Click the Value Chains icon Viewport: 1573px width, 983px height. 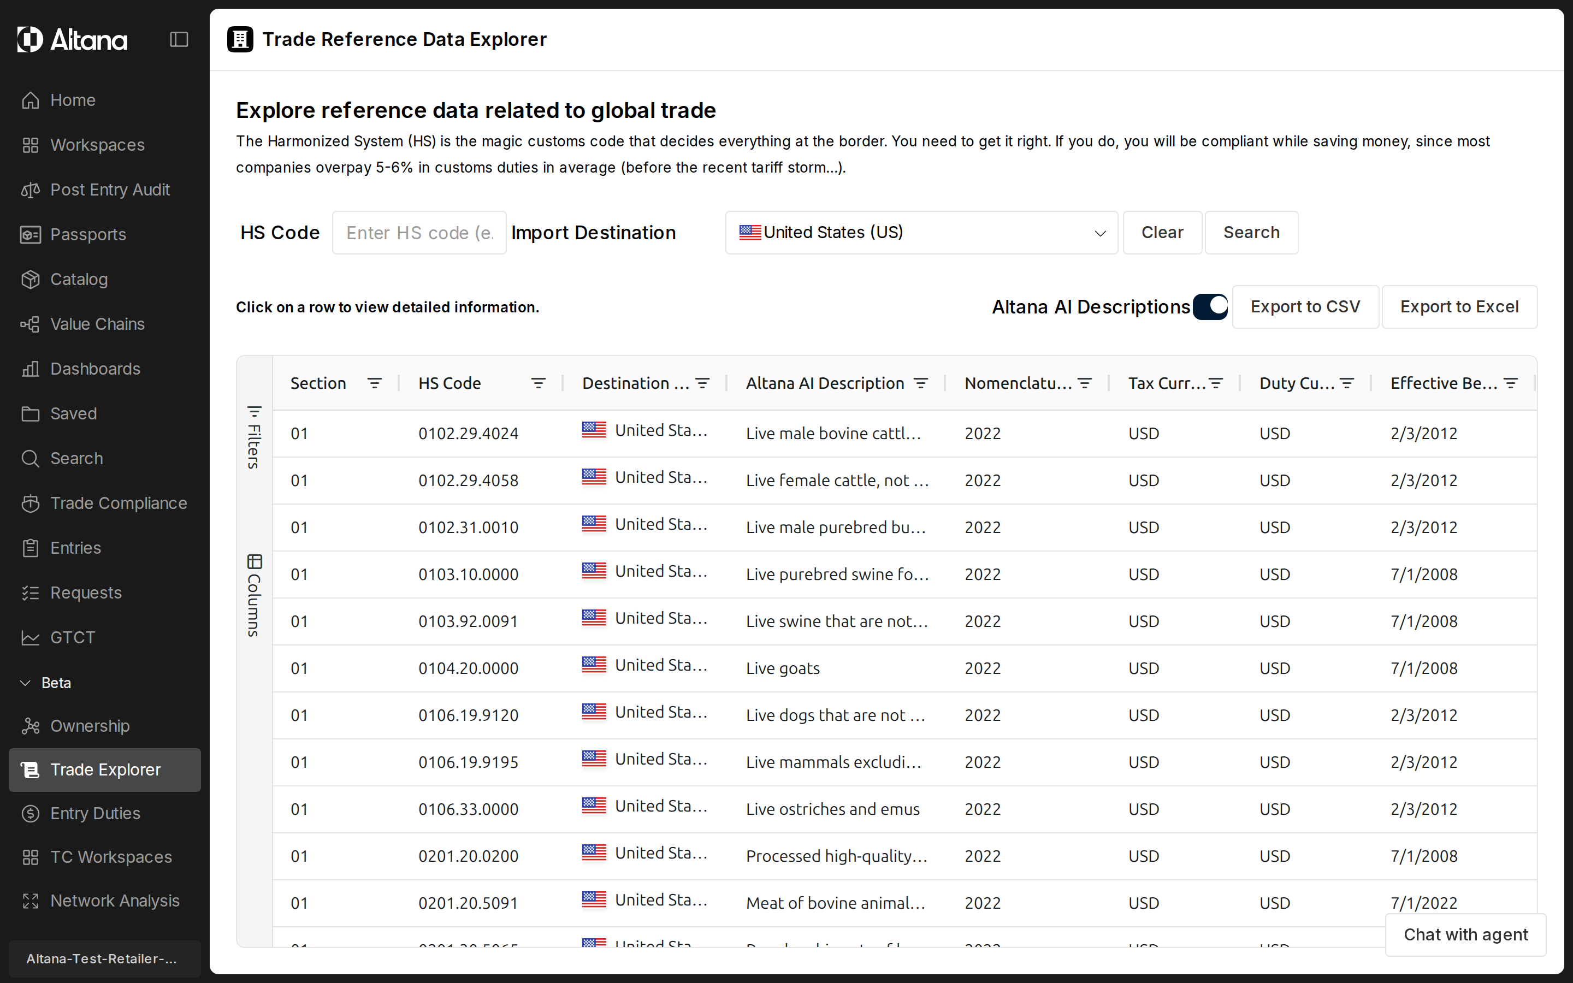(31, 324)
